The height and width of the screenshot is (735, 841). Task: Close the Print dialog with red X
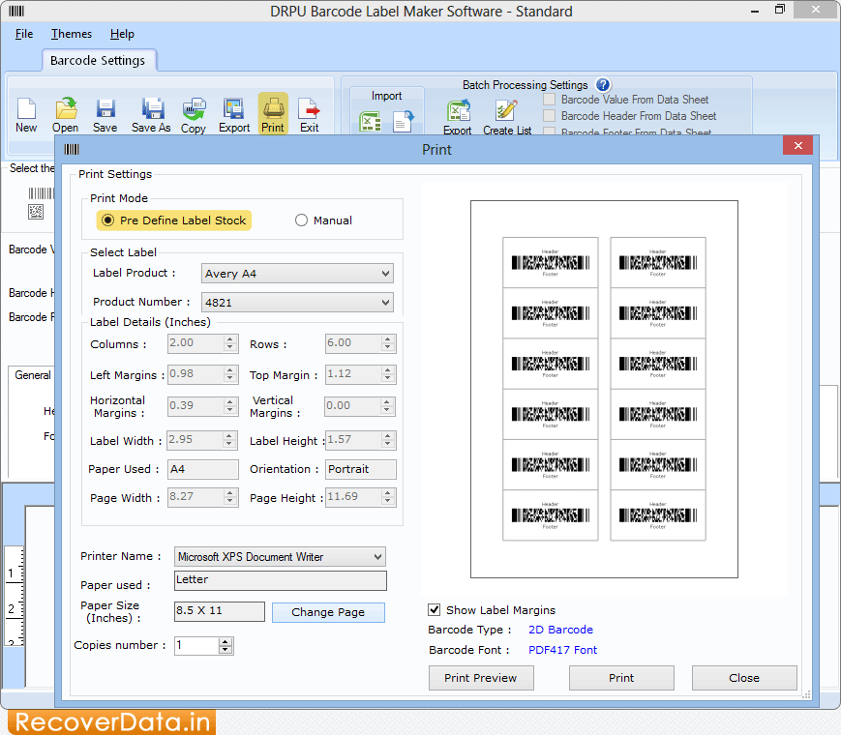pos(797,145)
